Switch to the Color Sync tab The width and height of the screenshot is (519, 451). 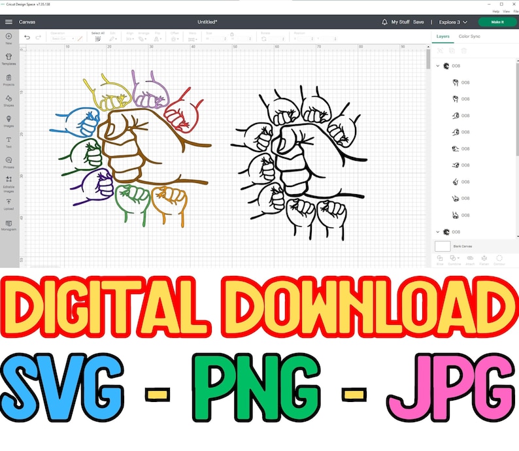click(469, 37)
